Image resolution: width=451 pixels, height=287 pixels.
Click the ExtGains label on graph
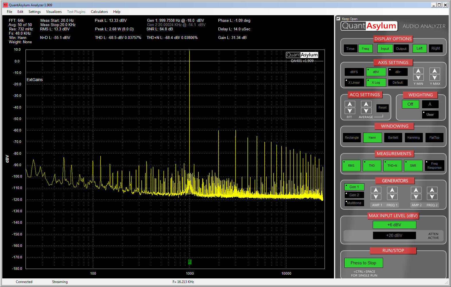point(35,80)
